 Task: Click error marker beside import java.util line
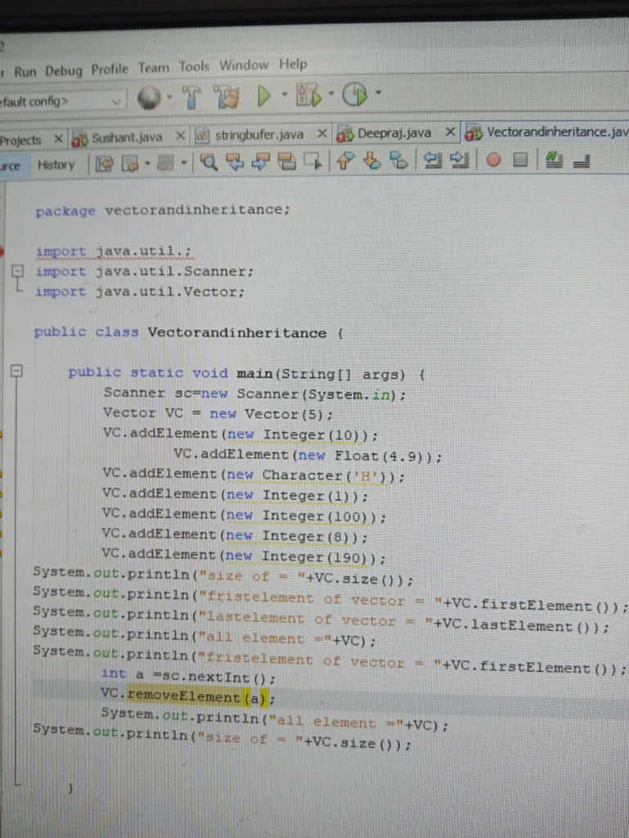click(2, 250)
